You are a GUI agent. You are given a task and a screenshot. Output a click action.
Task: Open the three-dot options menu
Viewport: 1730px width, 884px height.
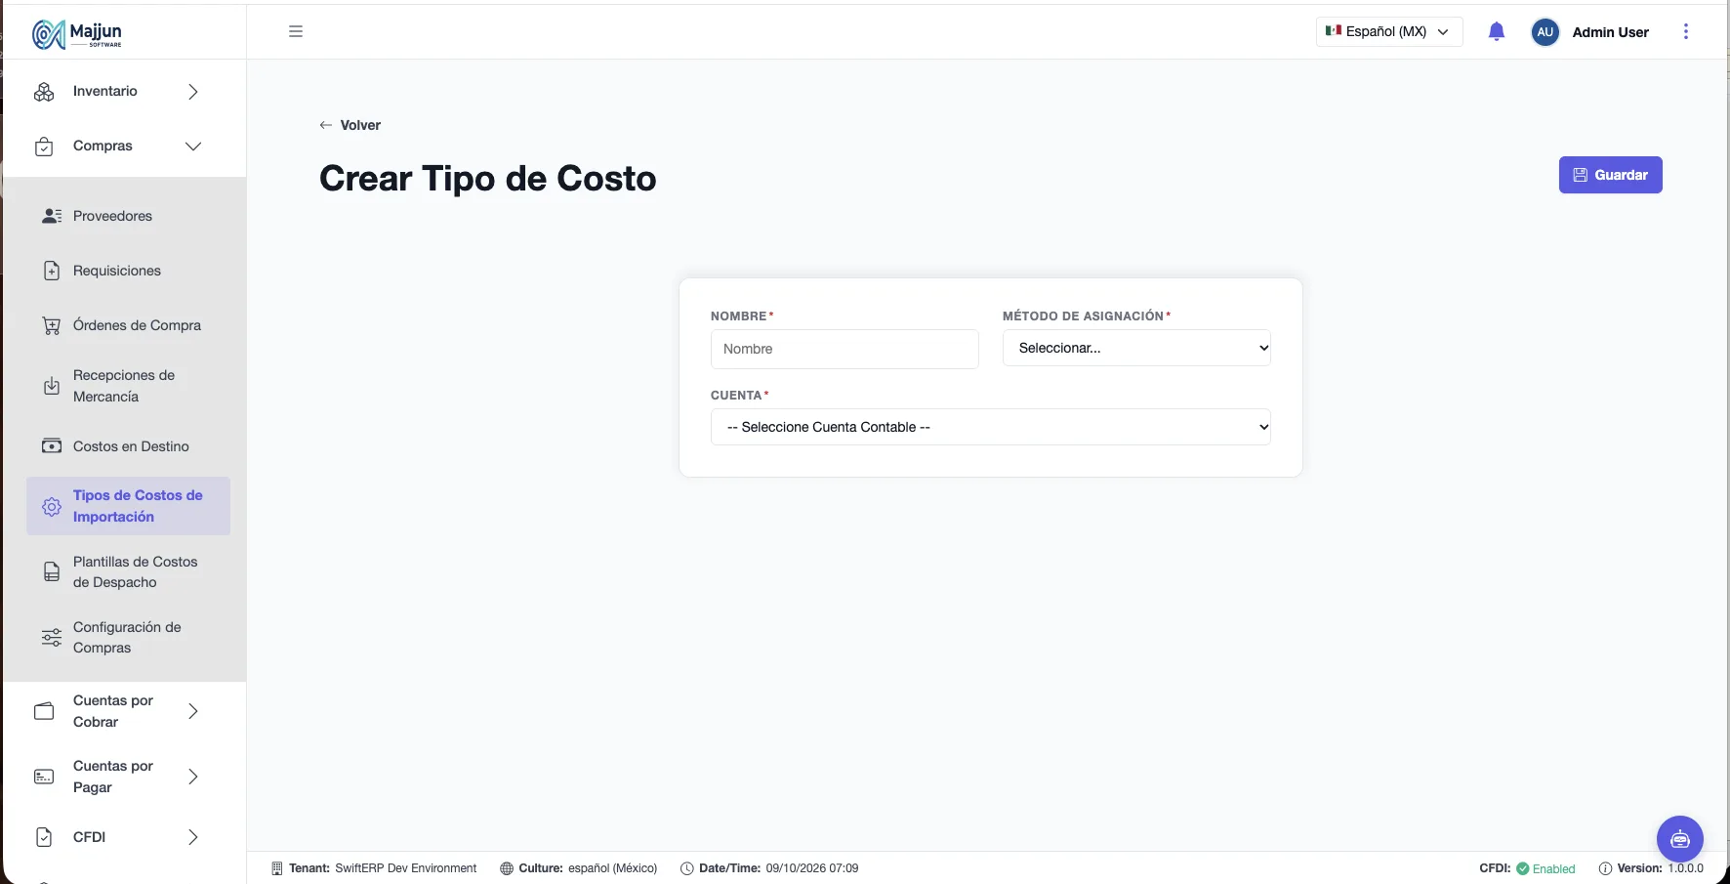tap(1686, 31)
